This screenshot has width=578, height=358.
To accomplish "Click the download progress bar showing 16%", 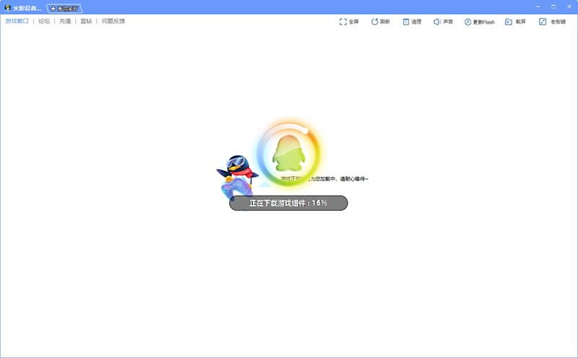I will click(x=288, y=204).
